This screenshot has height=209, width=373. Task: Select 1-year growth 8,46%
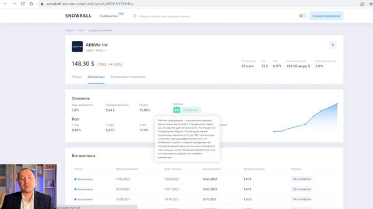click(x=76, y=130)
